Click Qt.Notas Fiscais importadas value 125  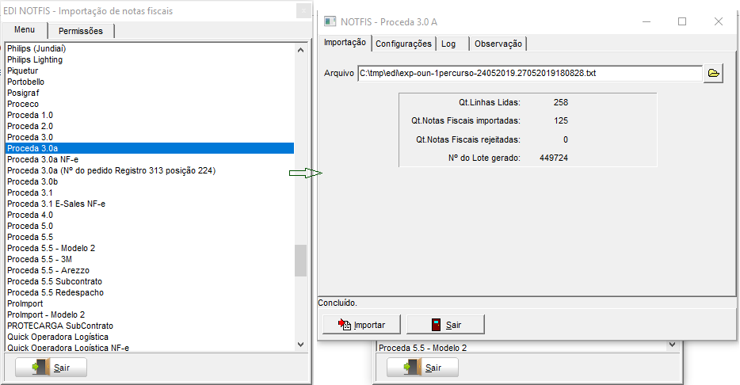click(561, 120)
